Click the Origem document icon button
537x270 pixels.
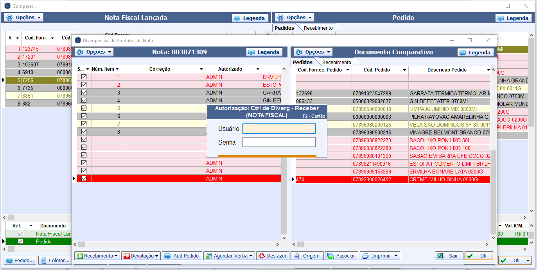(307, 256)
